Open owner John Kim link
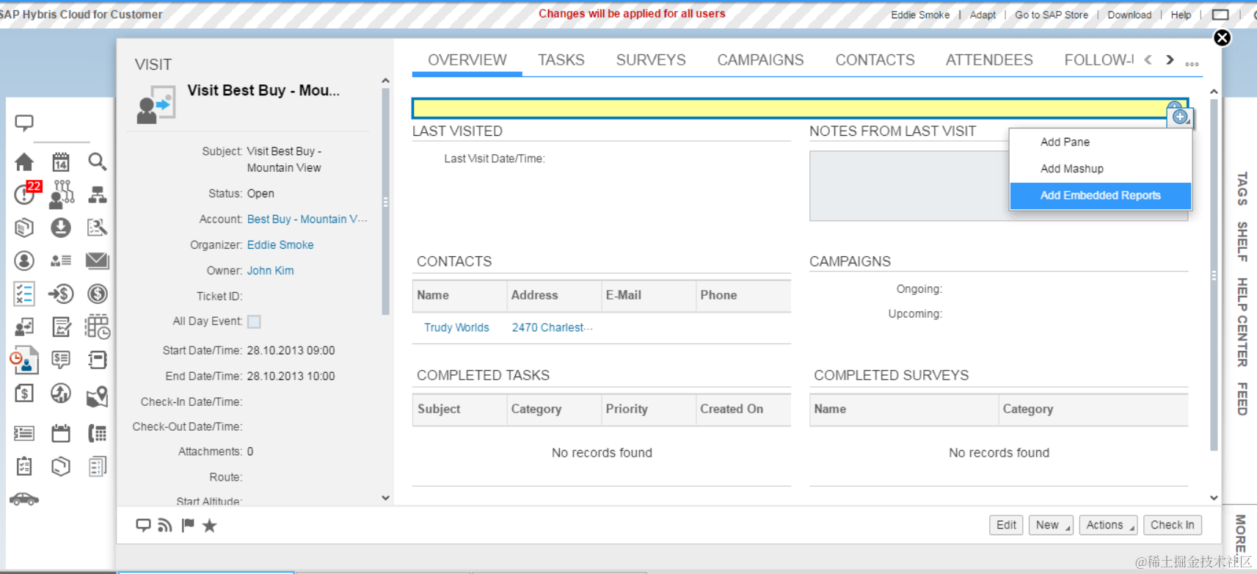Screen dimensions: 1257x574 pyautogui.click(x=270, y=270)
